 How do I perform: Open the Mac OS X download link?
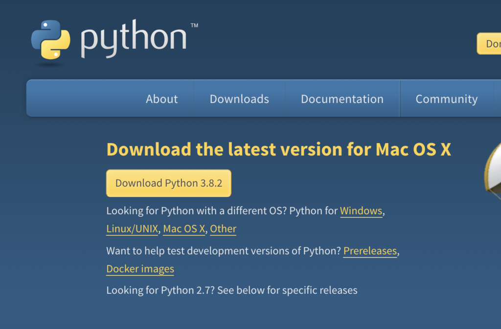pos(183,228)
